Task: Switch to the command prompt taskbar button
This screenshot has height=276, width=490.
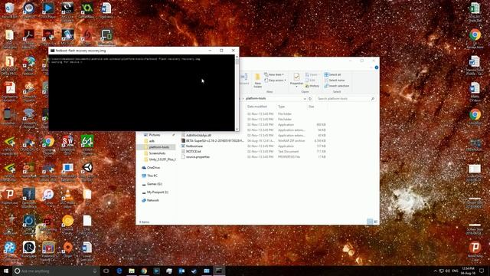Action: tap(219, 271)
